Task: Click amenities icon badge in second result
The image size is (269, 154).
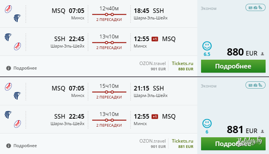Action: tap(255, 85)
